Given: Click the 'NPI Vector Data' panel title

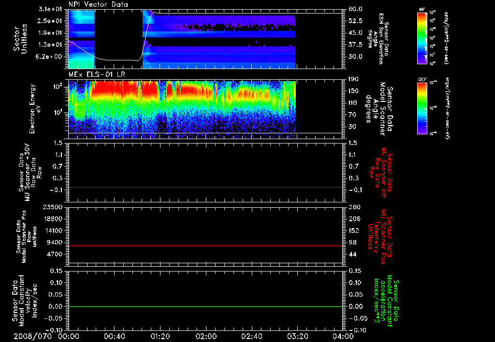Looking at the screenshot, I should click(x=98, y=4).
